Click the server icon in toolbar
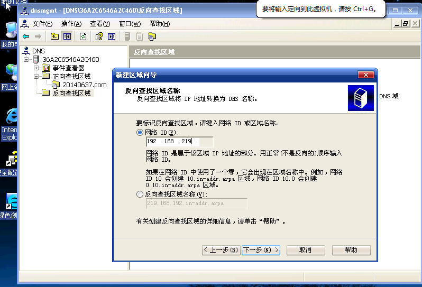Viewport: 422px width, 287px height. click(127, 36)
